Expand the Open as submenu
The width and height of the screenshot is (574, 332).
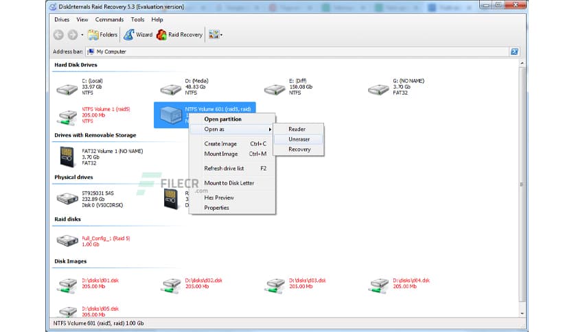pyautogui.click(x=232, y=130)
